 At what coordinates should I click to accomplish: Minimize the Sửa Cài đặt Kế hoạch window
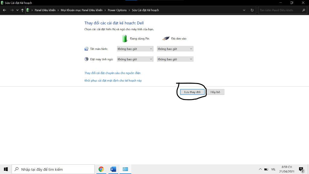[281, 3]
